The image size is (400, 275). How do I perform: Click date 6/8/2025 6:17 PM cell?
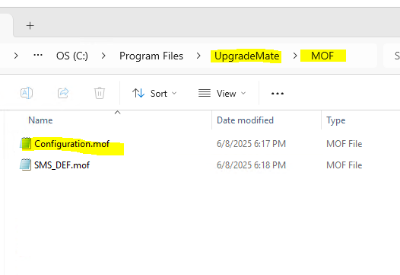pos(251,144)
